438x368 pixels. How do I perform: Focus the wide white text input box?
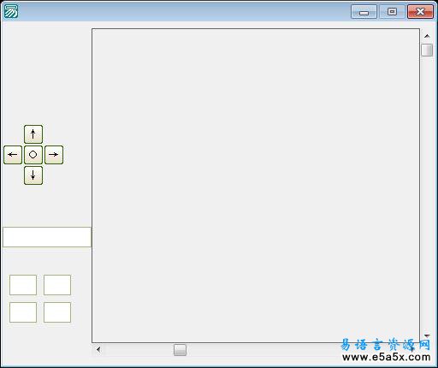coord(47,237)
